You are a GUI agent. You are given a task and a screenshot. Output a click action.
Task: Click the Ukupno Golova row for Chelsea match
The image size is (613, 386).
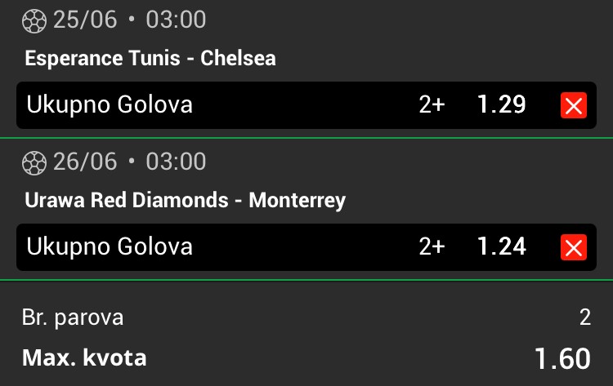[x=306, y=105]
